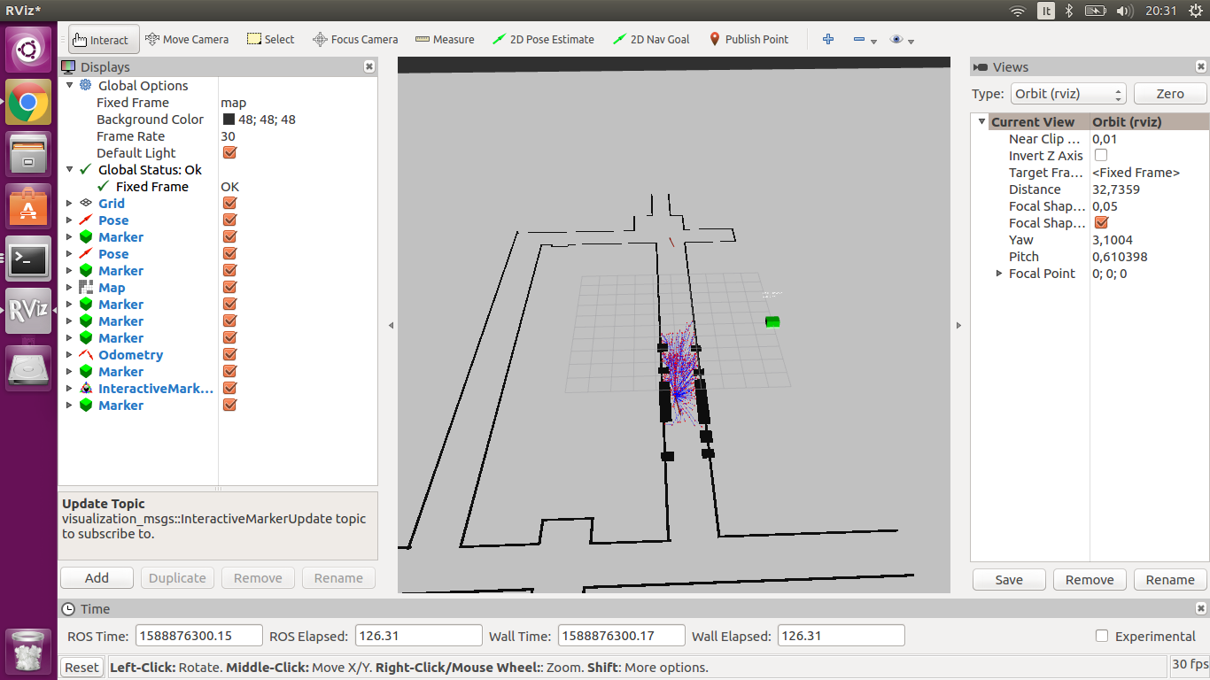Select the Publish Point tool
This screenshot has width=1210, height=680.
pos(748,39)
